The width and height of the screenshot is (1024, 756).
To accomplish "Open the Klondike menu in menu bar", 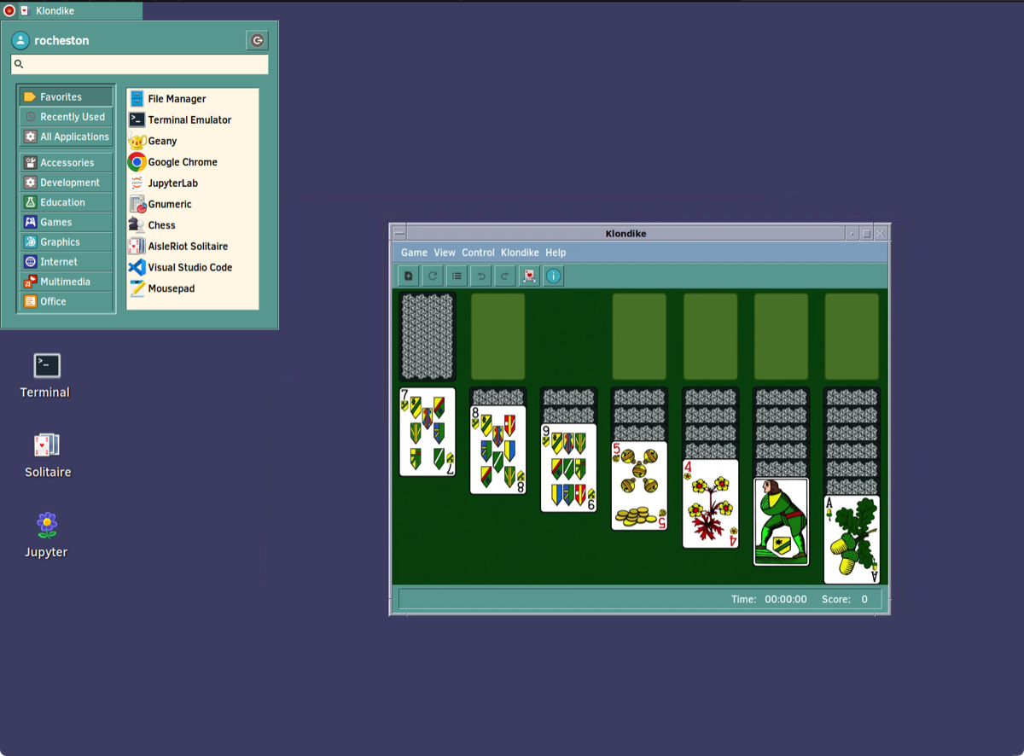I will point(520,253).
